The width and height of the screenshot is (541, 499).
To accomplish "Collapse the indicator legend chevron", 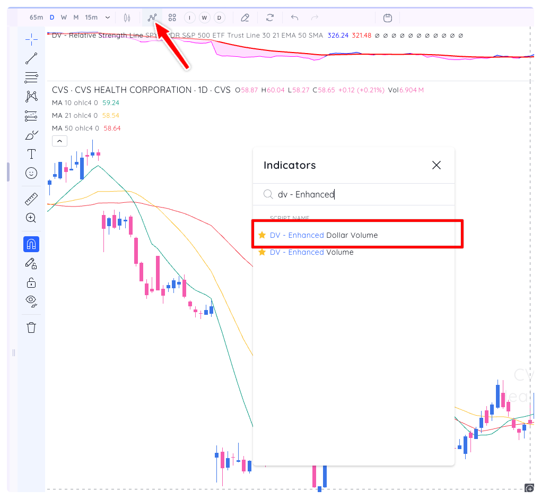I will coord(60,141).
